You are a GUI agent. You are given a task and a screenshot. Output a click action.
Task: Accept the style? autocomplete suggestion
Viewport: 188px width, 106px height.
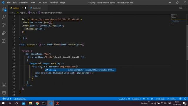pyautogui.click(x=80, y=70)
